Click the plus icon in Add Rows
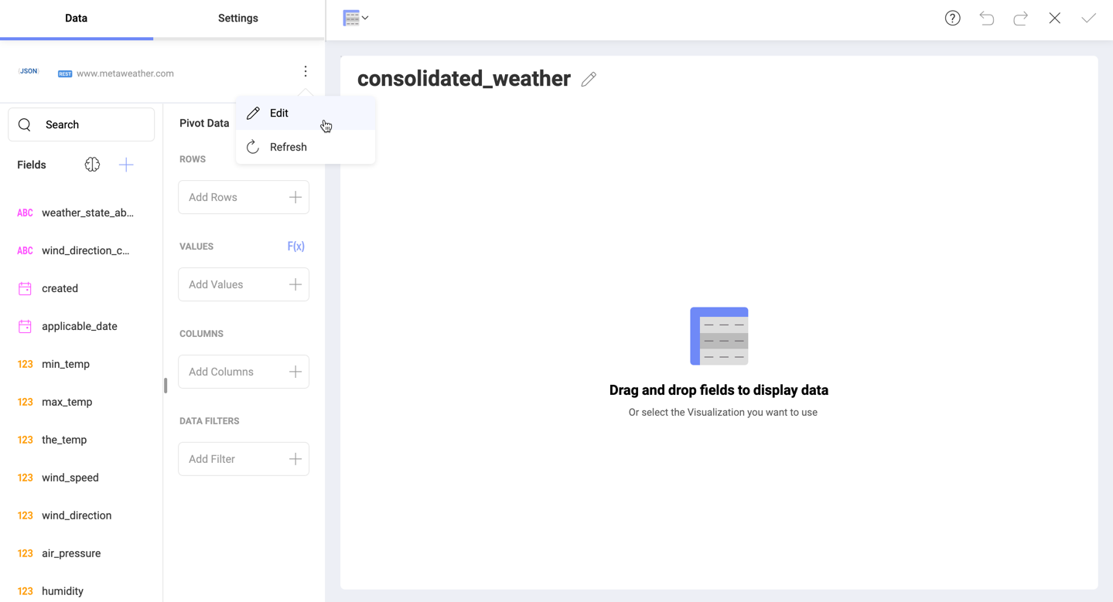The image size is (1113, 602). (x=295, y=197)
